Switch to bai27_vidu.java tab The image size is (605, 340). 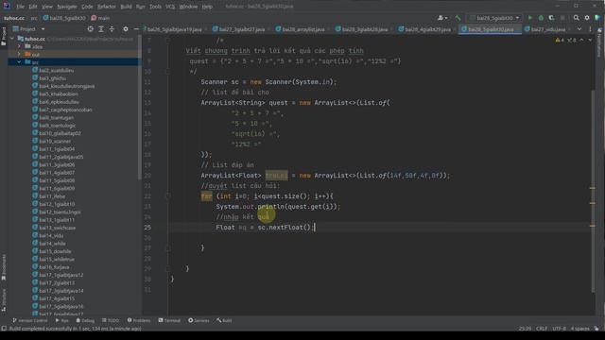click(x=548, y=29)
